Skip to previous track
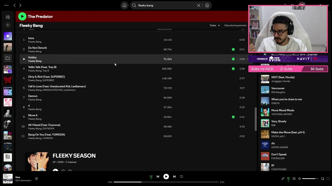 pos(158,177)
